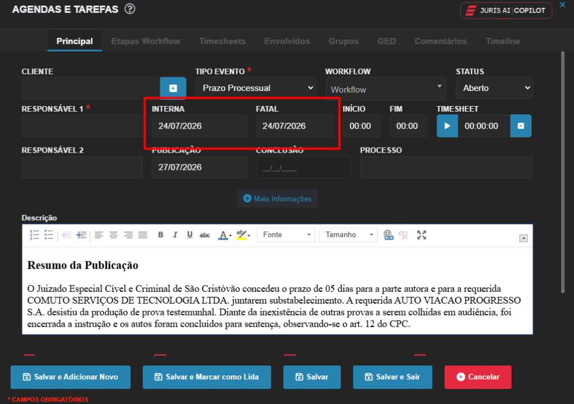Click the Fim time field
This screenshot has height=404, width=574.
(408, 126)
